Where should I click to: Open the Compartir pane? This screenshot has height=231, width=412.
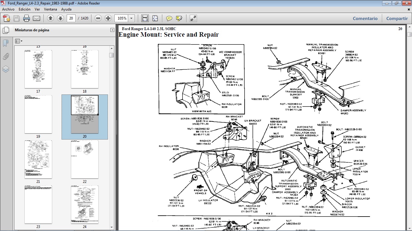point(397,18)
